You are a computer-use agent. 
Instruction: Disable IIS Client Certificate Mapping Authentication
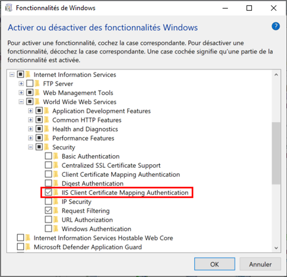pos(48,192)
